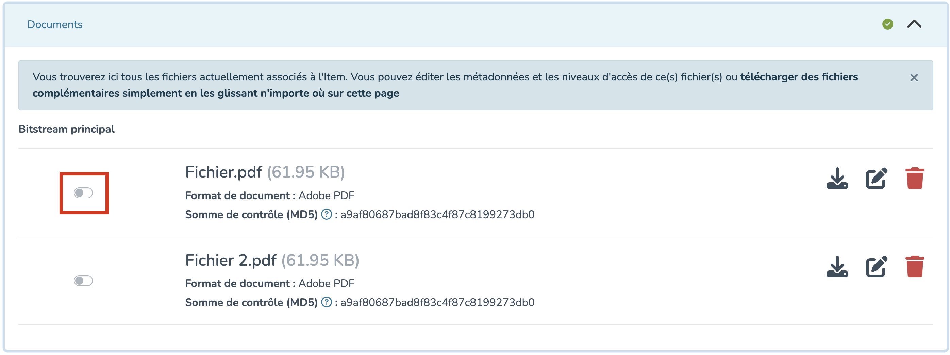Delete Fichier 2.pdf with trash icon

point(915,266)
